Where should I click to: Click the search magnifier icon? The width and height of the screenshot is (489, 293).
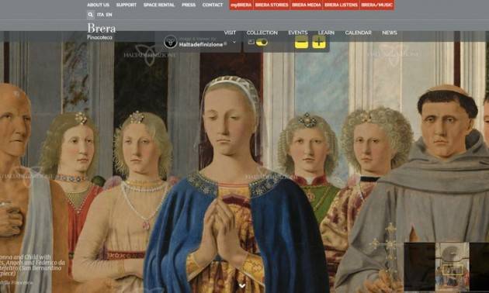[90, 15]
